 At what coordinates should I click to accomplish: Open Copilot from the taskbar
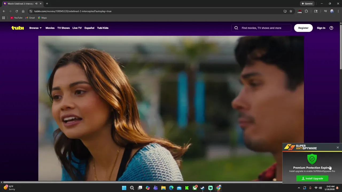point(148,188)
